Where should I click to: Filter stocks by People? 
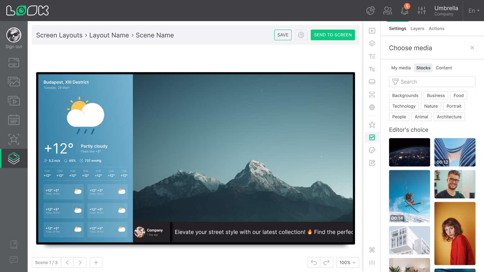click(399, 117)
